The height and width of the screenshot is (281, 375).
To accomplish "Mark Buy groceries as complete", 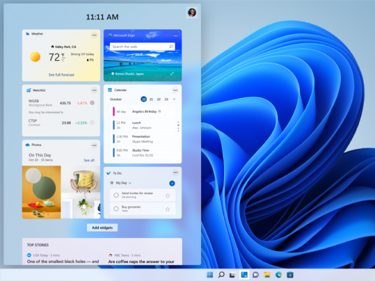I will (x=116, y=208).
